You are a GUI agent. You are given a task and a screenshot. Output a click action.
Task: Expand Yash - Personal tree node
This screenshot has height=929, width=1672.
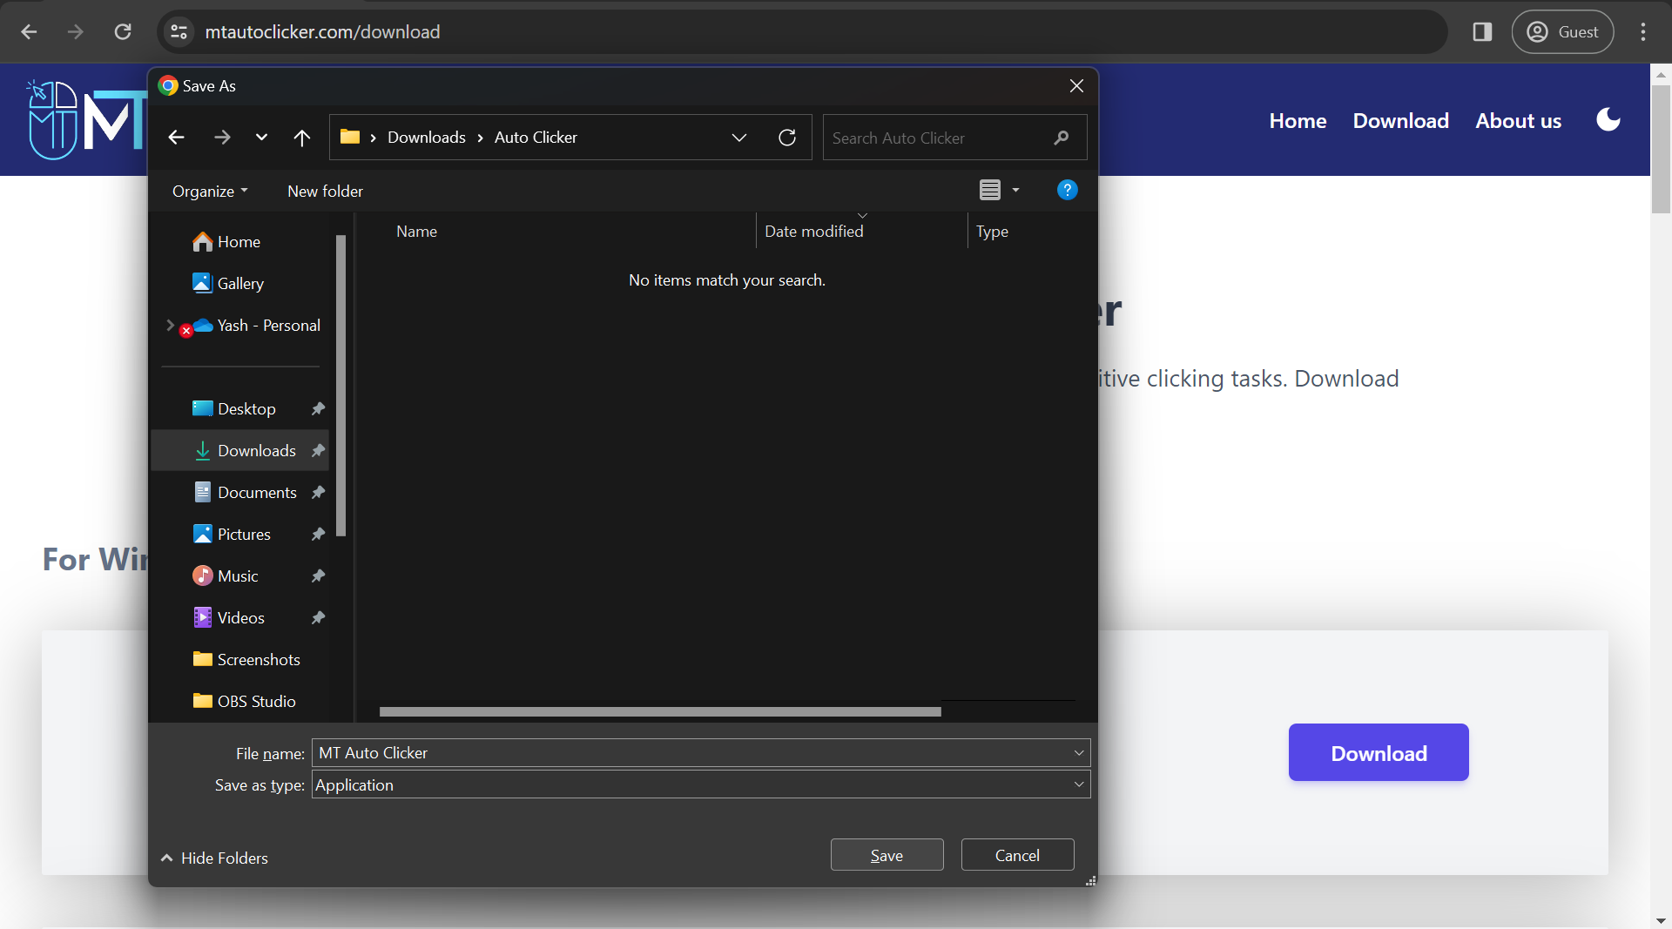(x=170, y=326)
